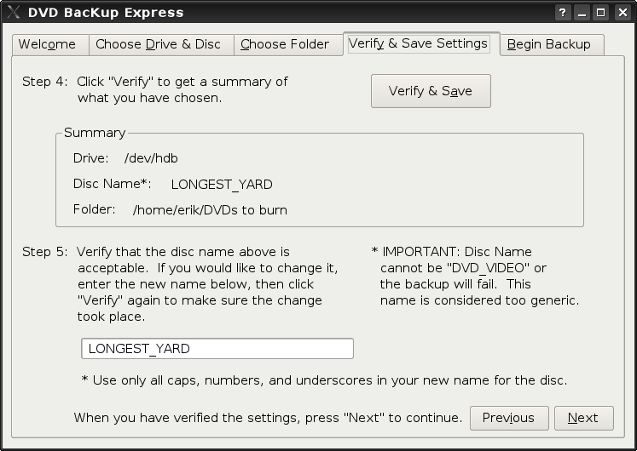Click the LONGEST_YARD disc name in Summary
The width and height of the screenshot is (637, 451).
click(x=222, y=185)
